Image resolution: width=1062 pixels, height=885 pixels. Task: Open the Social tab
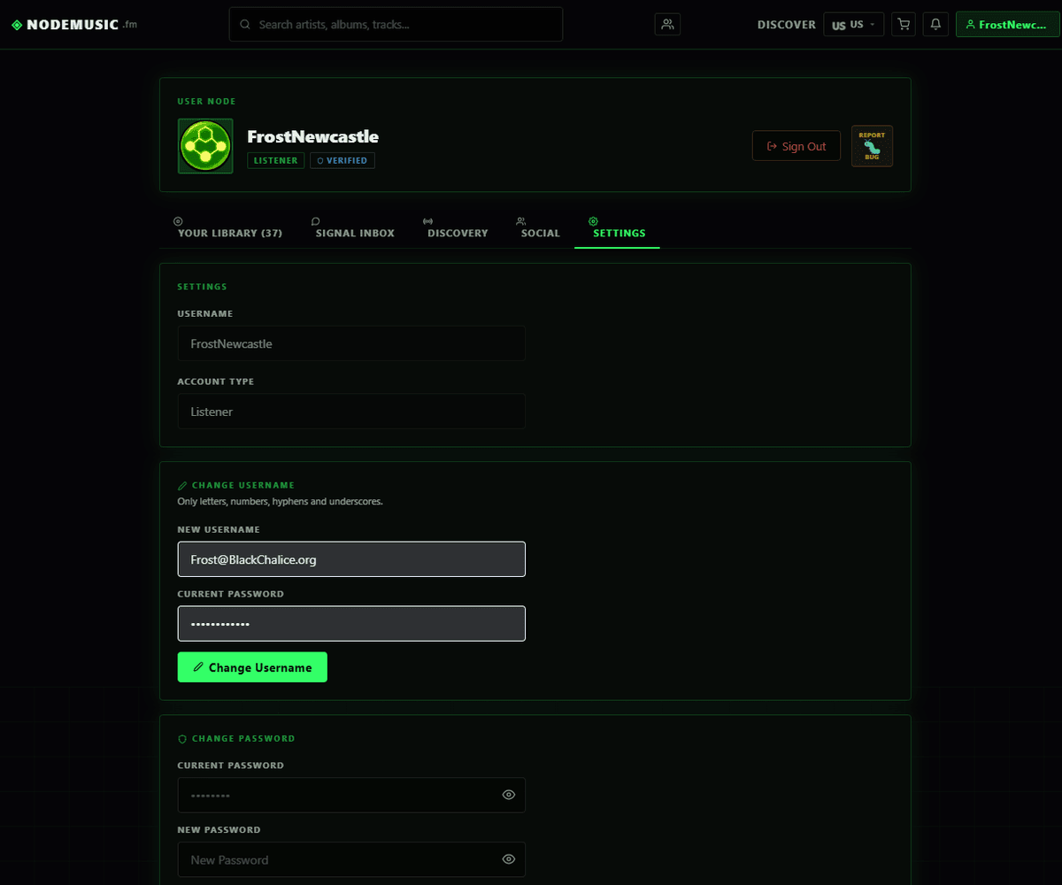tap(540, 227)
